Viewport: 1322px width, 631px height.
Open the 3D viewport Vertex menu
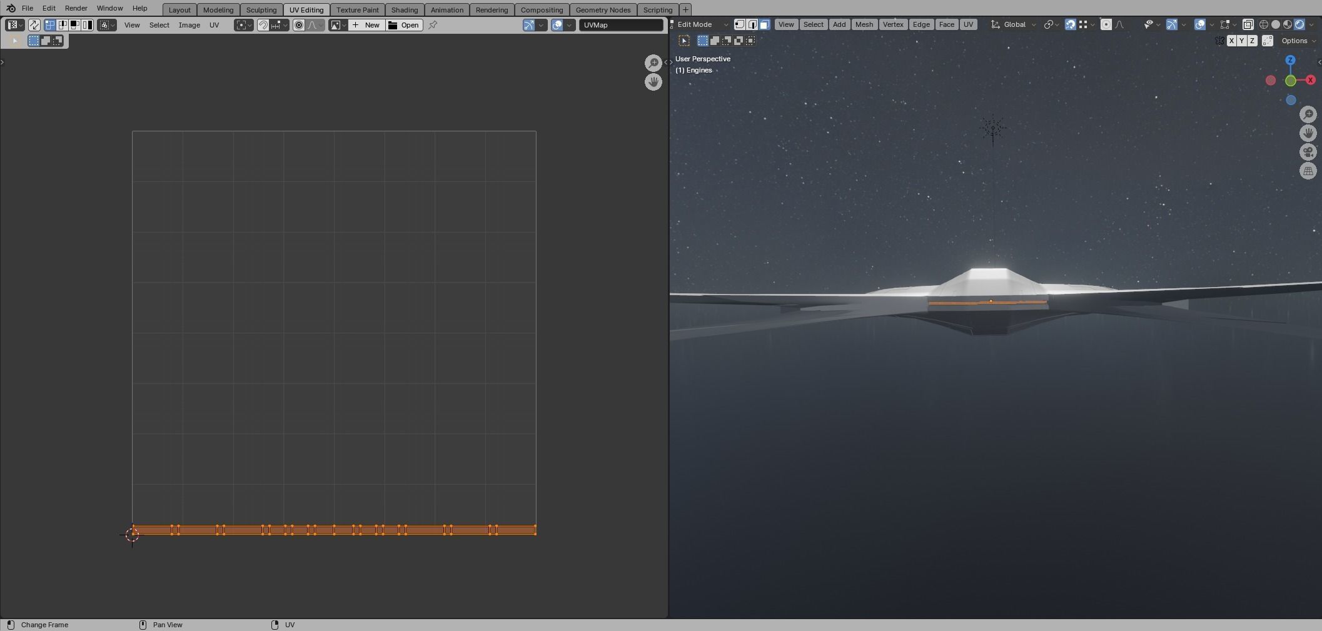[892, 24]
